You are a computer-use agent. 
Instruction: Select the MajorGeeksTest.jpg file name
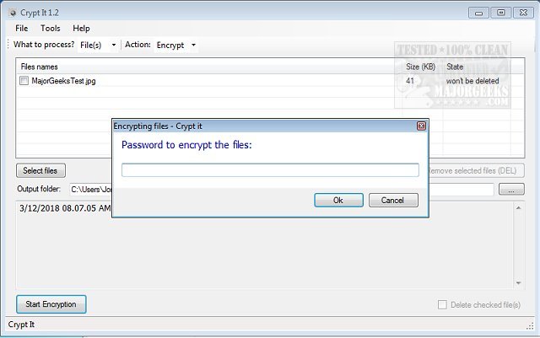[64, 81]
